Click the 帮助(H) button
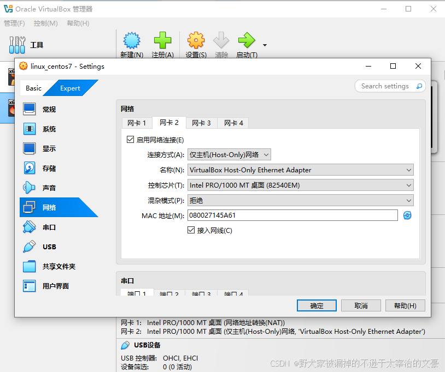Viewport: 445px width, 372px height. pos(405,306)
